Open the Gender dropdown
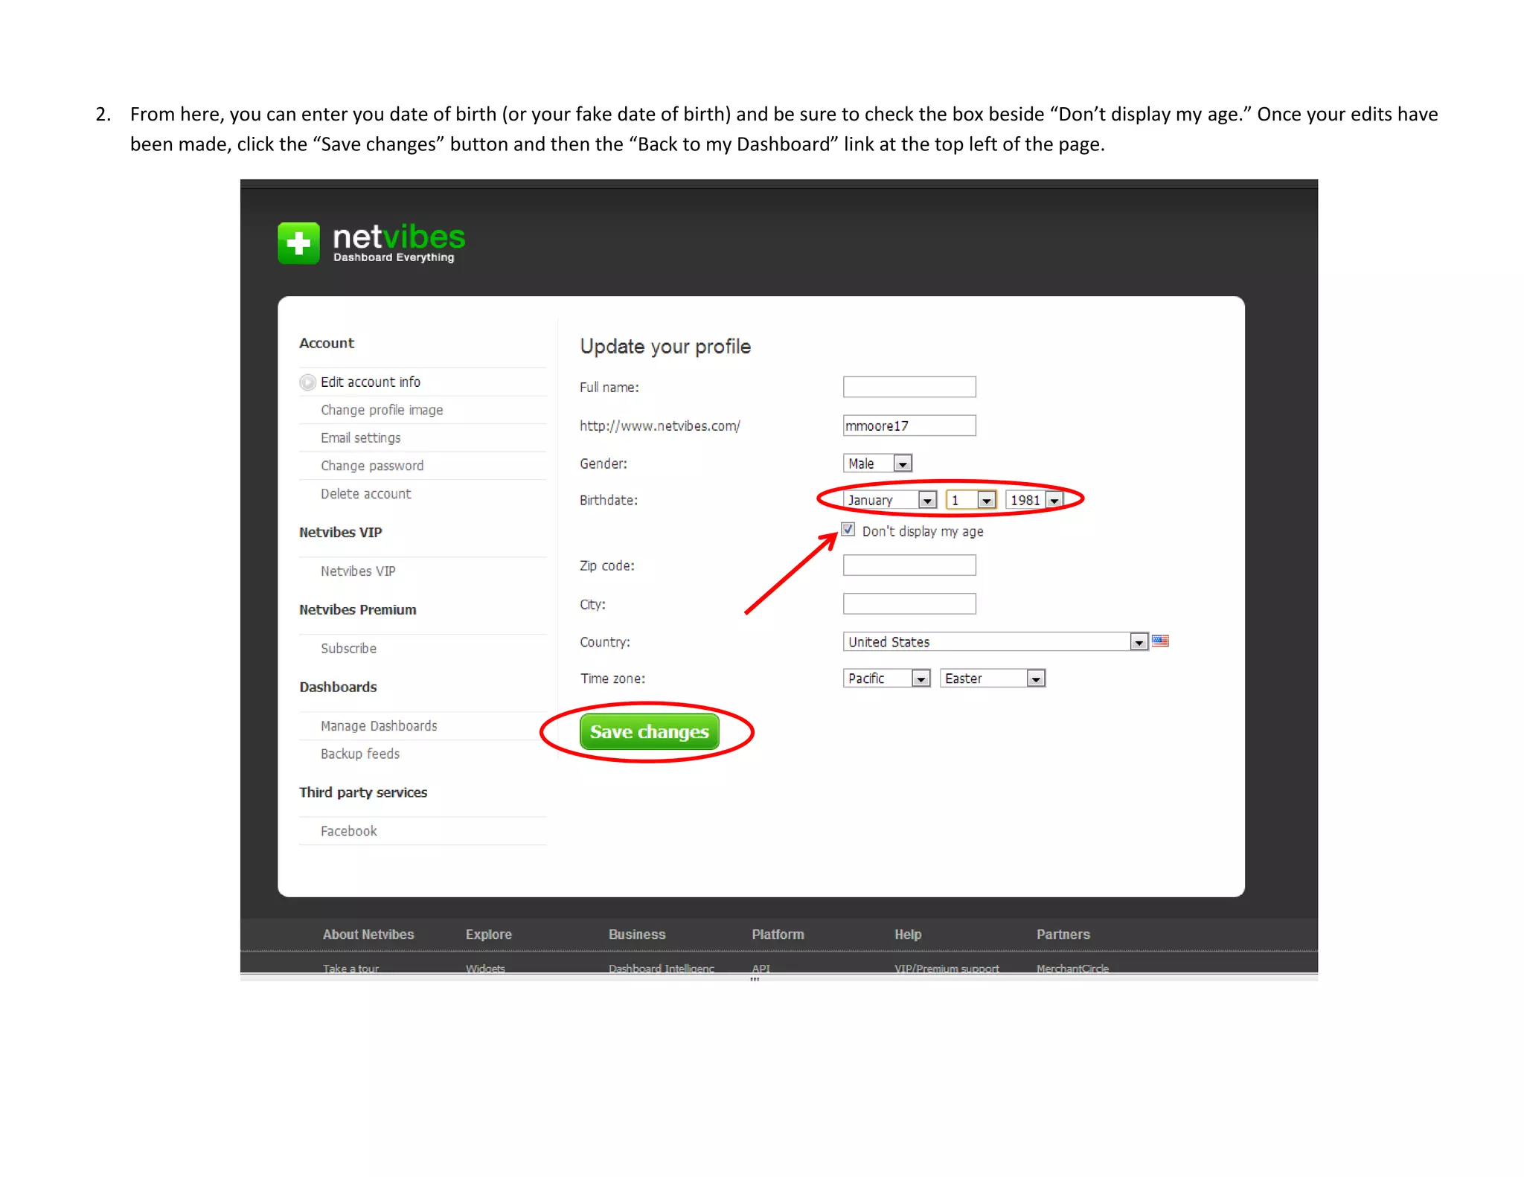Image resolution: width=1524 pixels, height=1177 pixels. [877, 464]
